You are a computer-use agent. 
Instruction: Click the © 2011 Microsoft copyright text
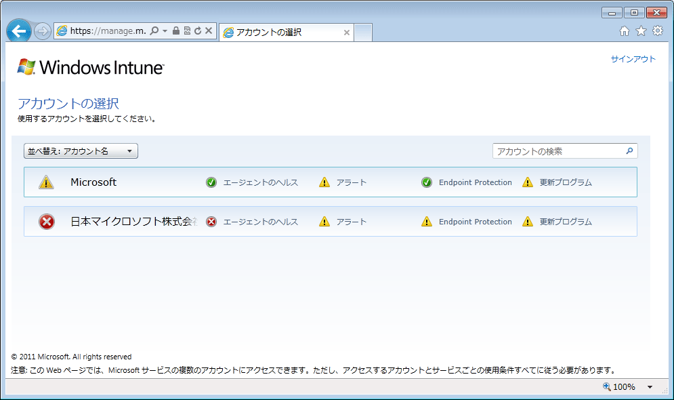click(x=71, y=357)
